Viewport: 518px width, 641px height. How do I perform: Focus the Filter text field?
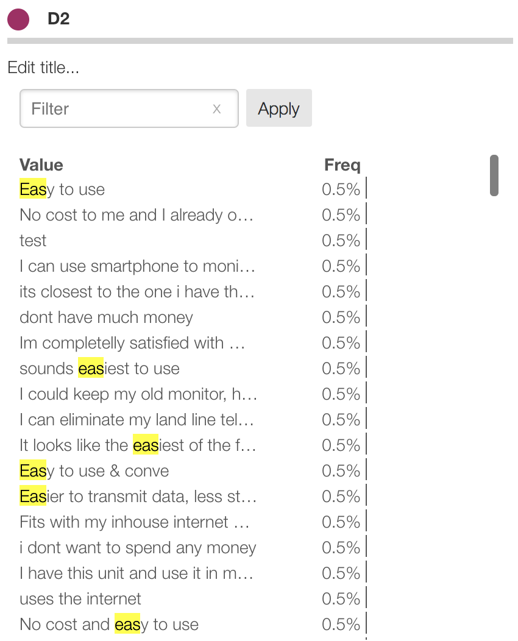[116, 109]
